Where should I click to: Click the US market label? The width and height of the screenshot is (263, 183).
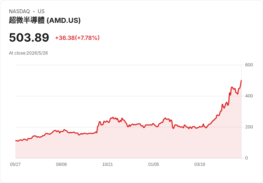[41, 11]
